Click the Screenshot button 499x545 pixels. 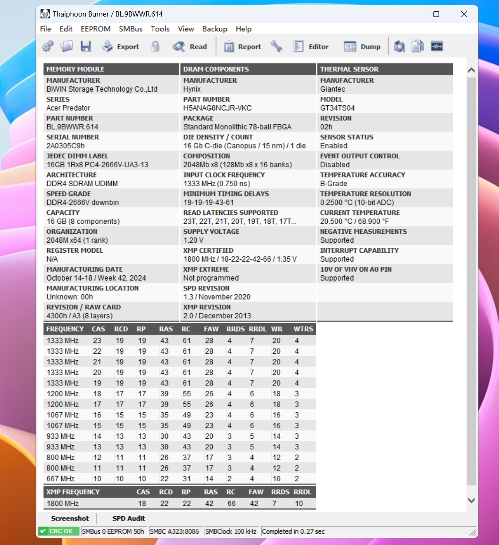coord(70,518)
